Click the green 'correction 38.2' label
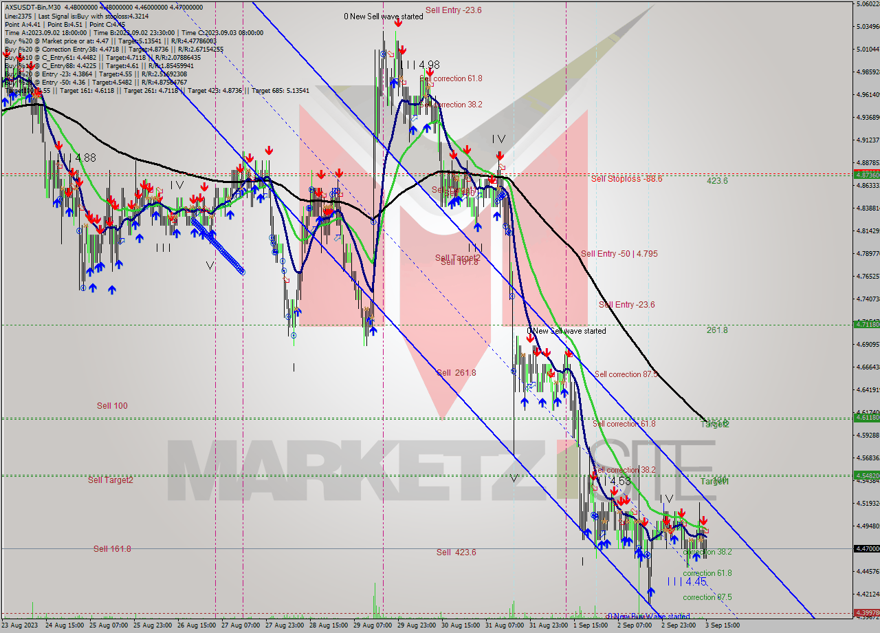The image size is (880, 633). coord(707,552)
